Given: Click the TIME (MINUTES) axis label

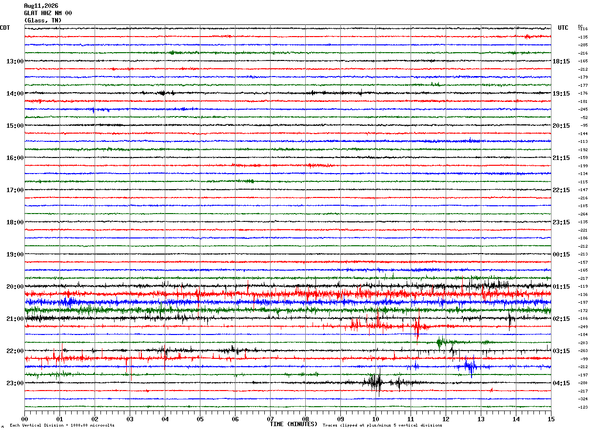Looking at the screenshot, I should (294, 424).
